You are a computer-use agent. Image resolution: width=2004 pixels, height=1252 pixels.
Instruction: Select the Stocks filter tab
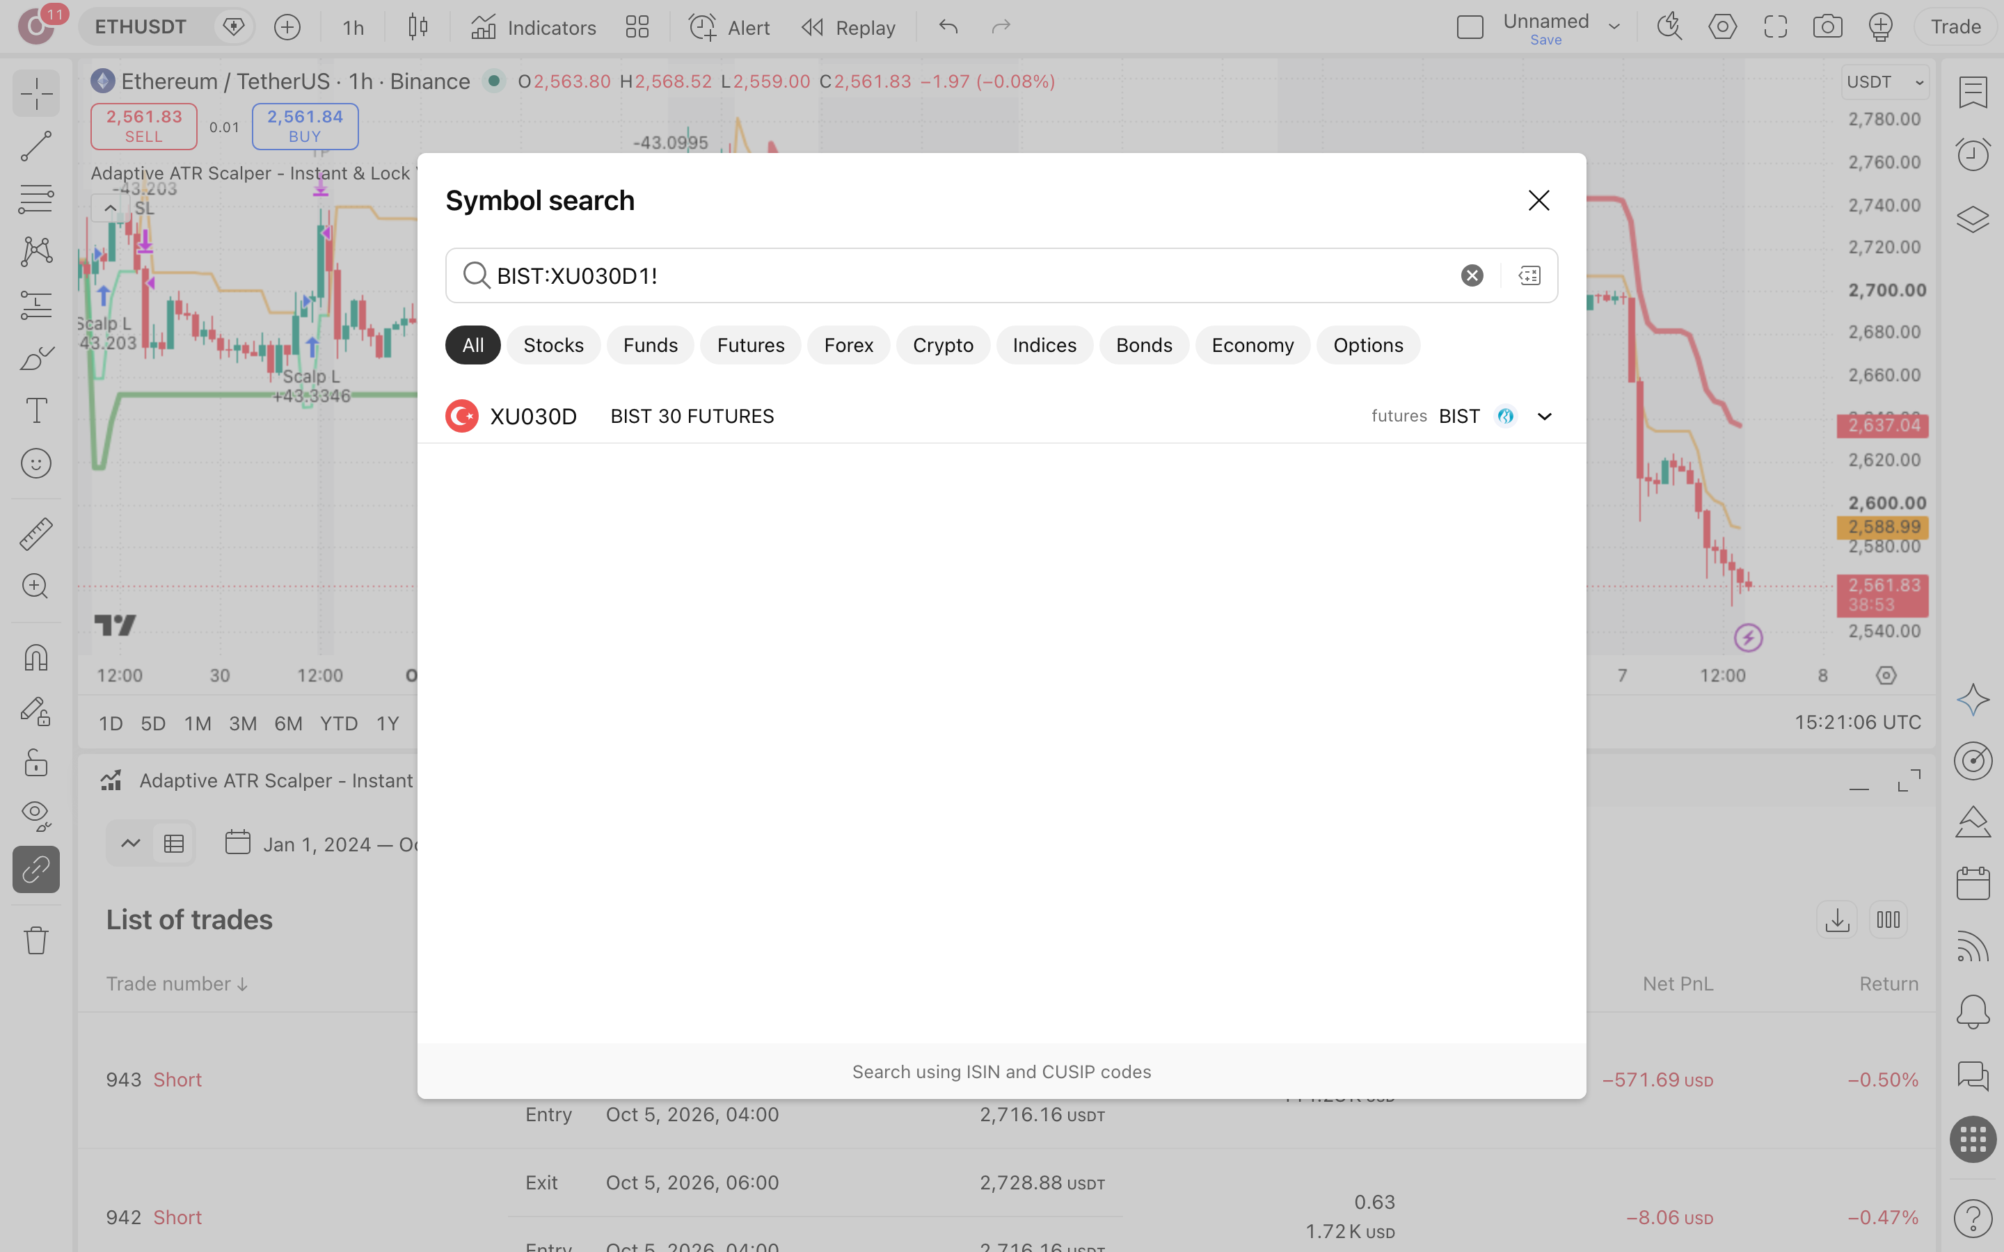(553, 345)
